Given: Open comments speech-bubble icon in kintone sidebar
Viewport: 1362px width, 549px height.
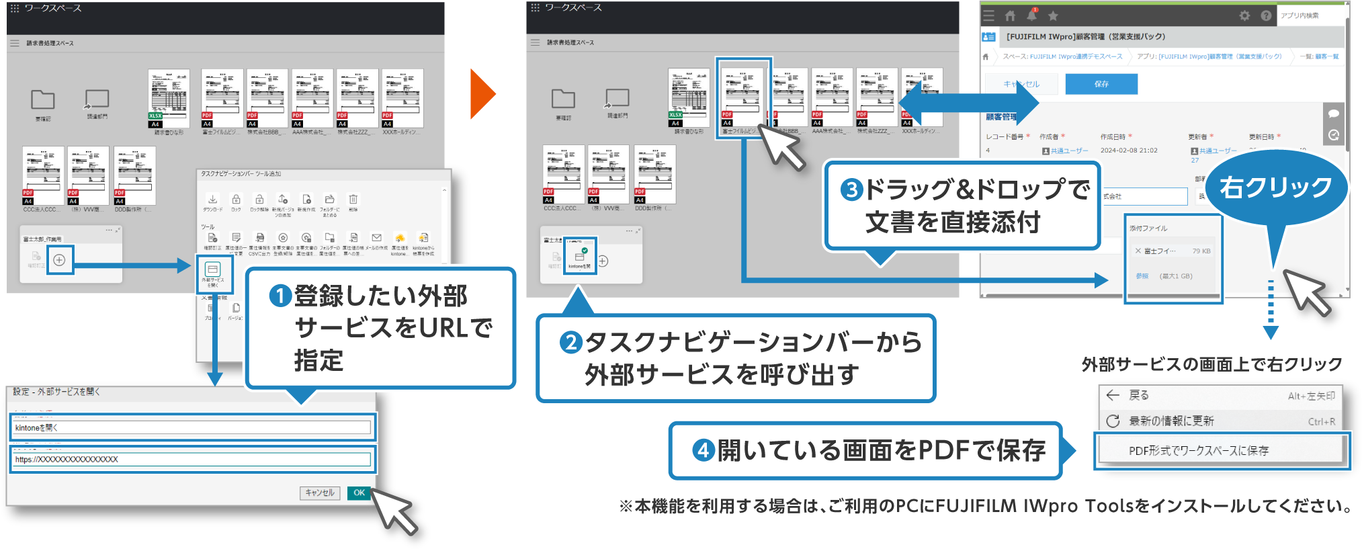Looking at the screenshot, I should click(1334, 114).
